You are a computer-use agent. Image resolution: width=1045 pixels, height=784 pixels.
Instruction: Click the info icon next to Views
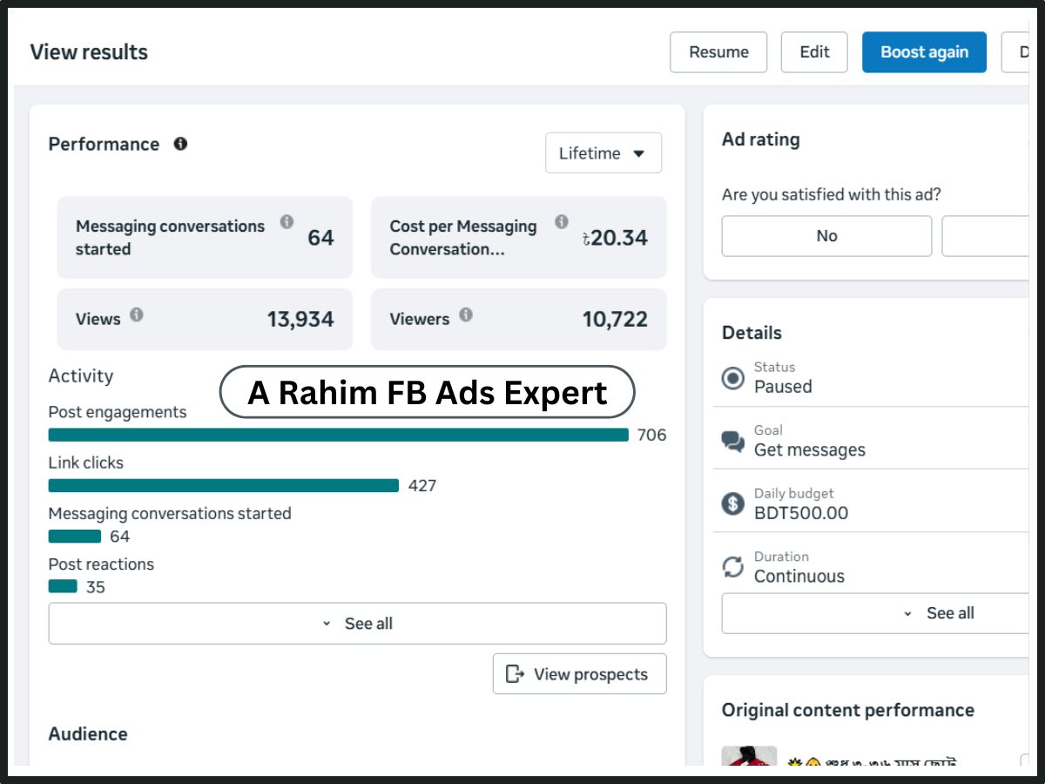(137, 314)
